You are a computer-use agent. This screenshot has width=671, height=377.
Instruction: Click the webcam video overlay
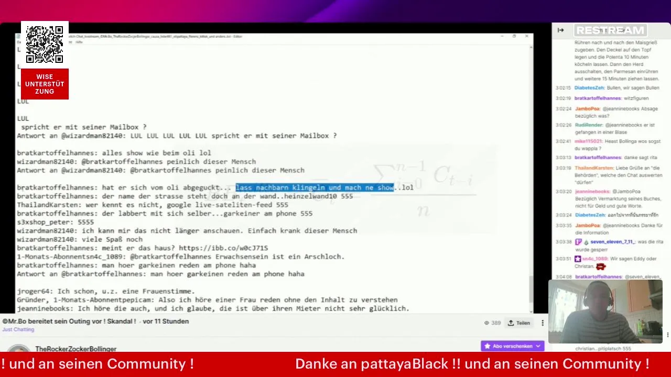click(x=605, y=312)
